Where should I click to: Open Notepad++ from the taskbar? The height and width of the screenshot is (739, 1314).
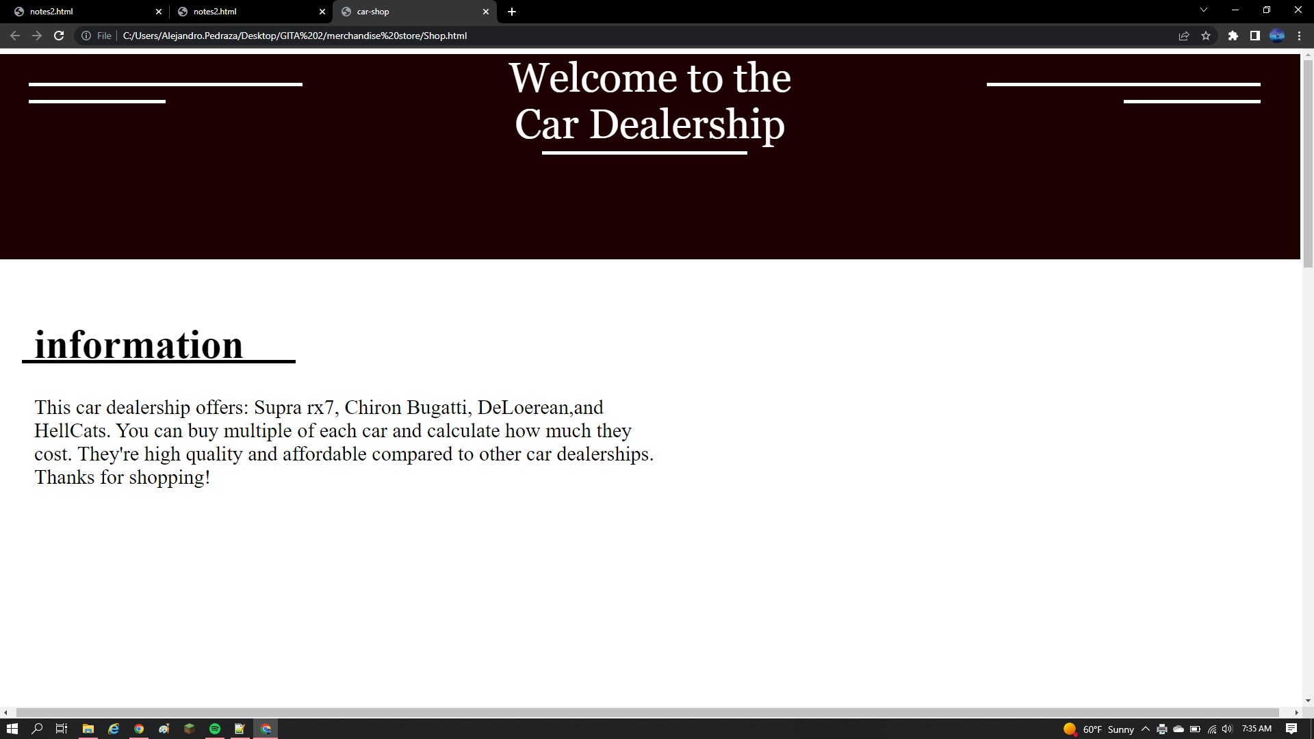click(x=240, y=729)
